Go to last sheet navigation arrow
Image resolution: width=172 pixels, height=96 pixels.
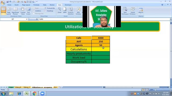(6, 87)
